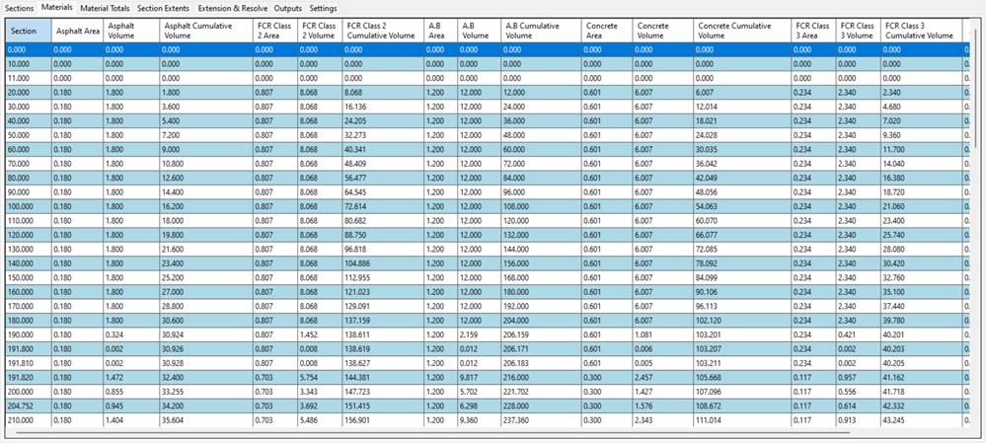Click FCR Class 2 volume 1.452
The width and height of the screenshot is (986, 443).
320,334
